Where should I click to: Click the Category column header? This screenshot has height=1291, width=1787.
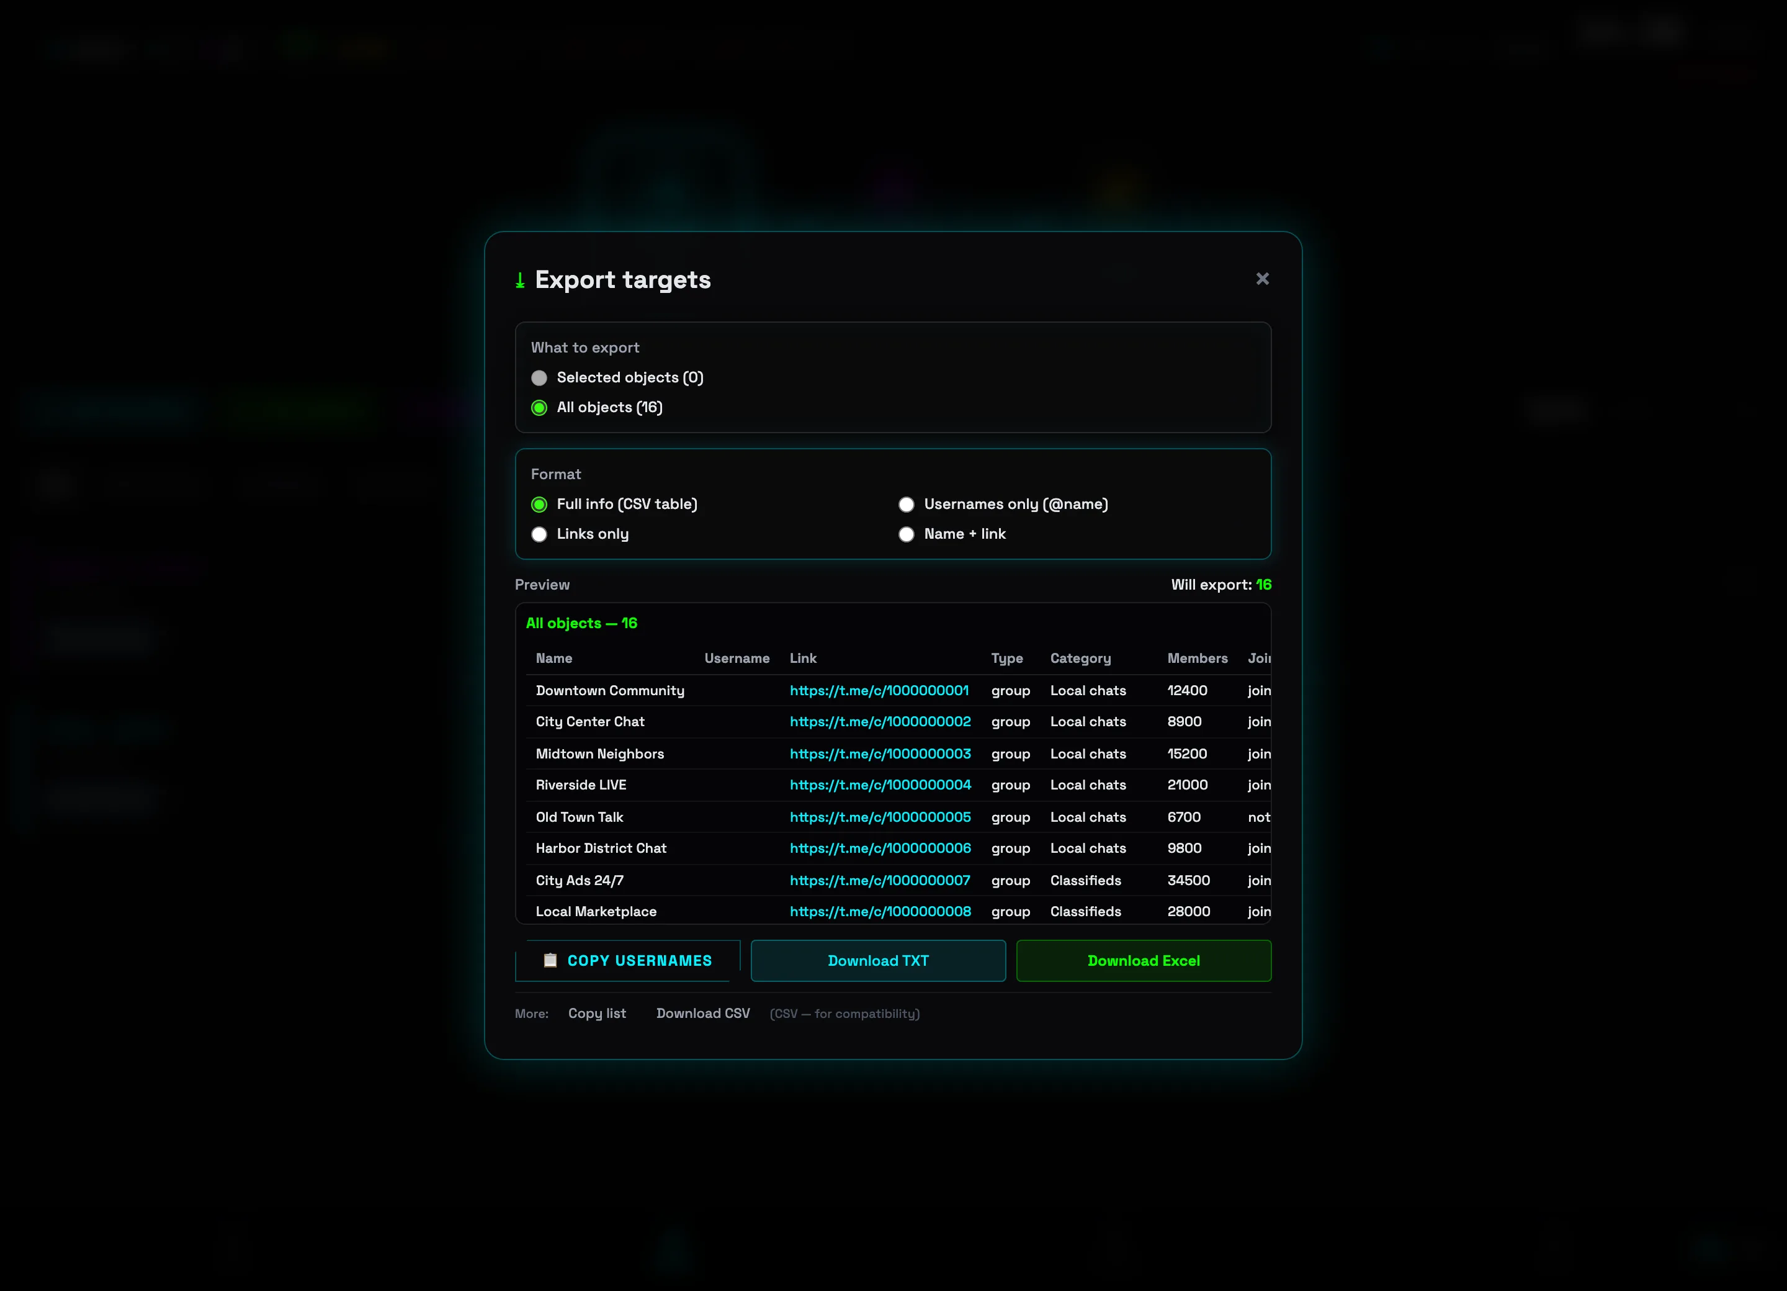pos(1080,658)
